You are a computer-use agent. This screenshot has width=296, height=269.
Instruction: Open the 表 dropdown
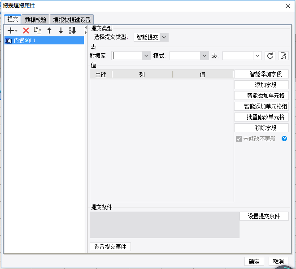[257, 56]
